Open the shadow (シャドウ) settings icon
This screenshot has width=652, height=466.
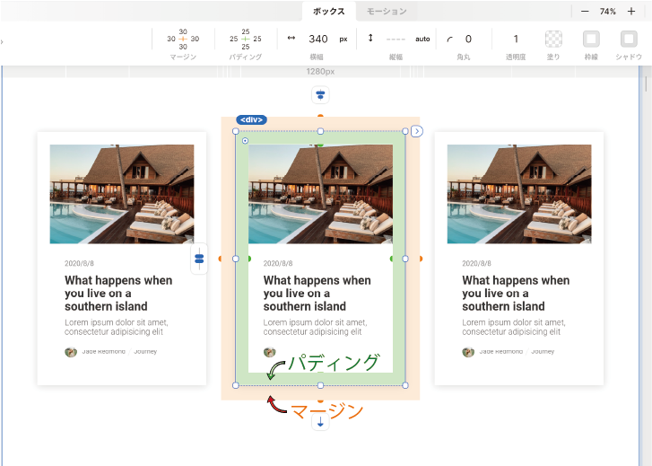[x=629, y=40]
